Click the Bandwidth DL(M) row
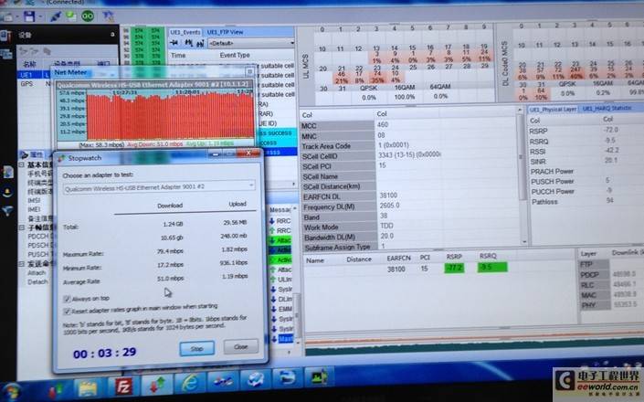The width and height of the screenshot is (644, 402). tap(413, 237)
